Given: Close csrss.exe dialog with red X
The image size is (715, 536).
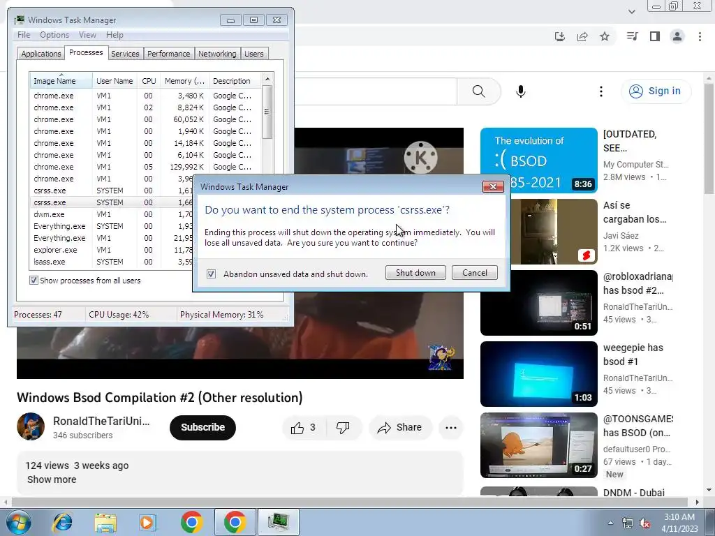Looking at the screenshot, I should coord(493,186).
